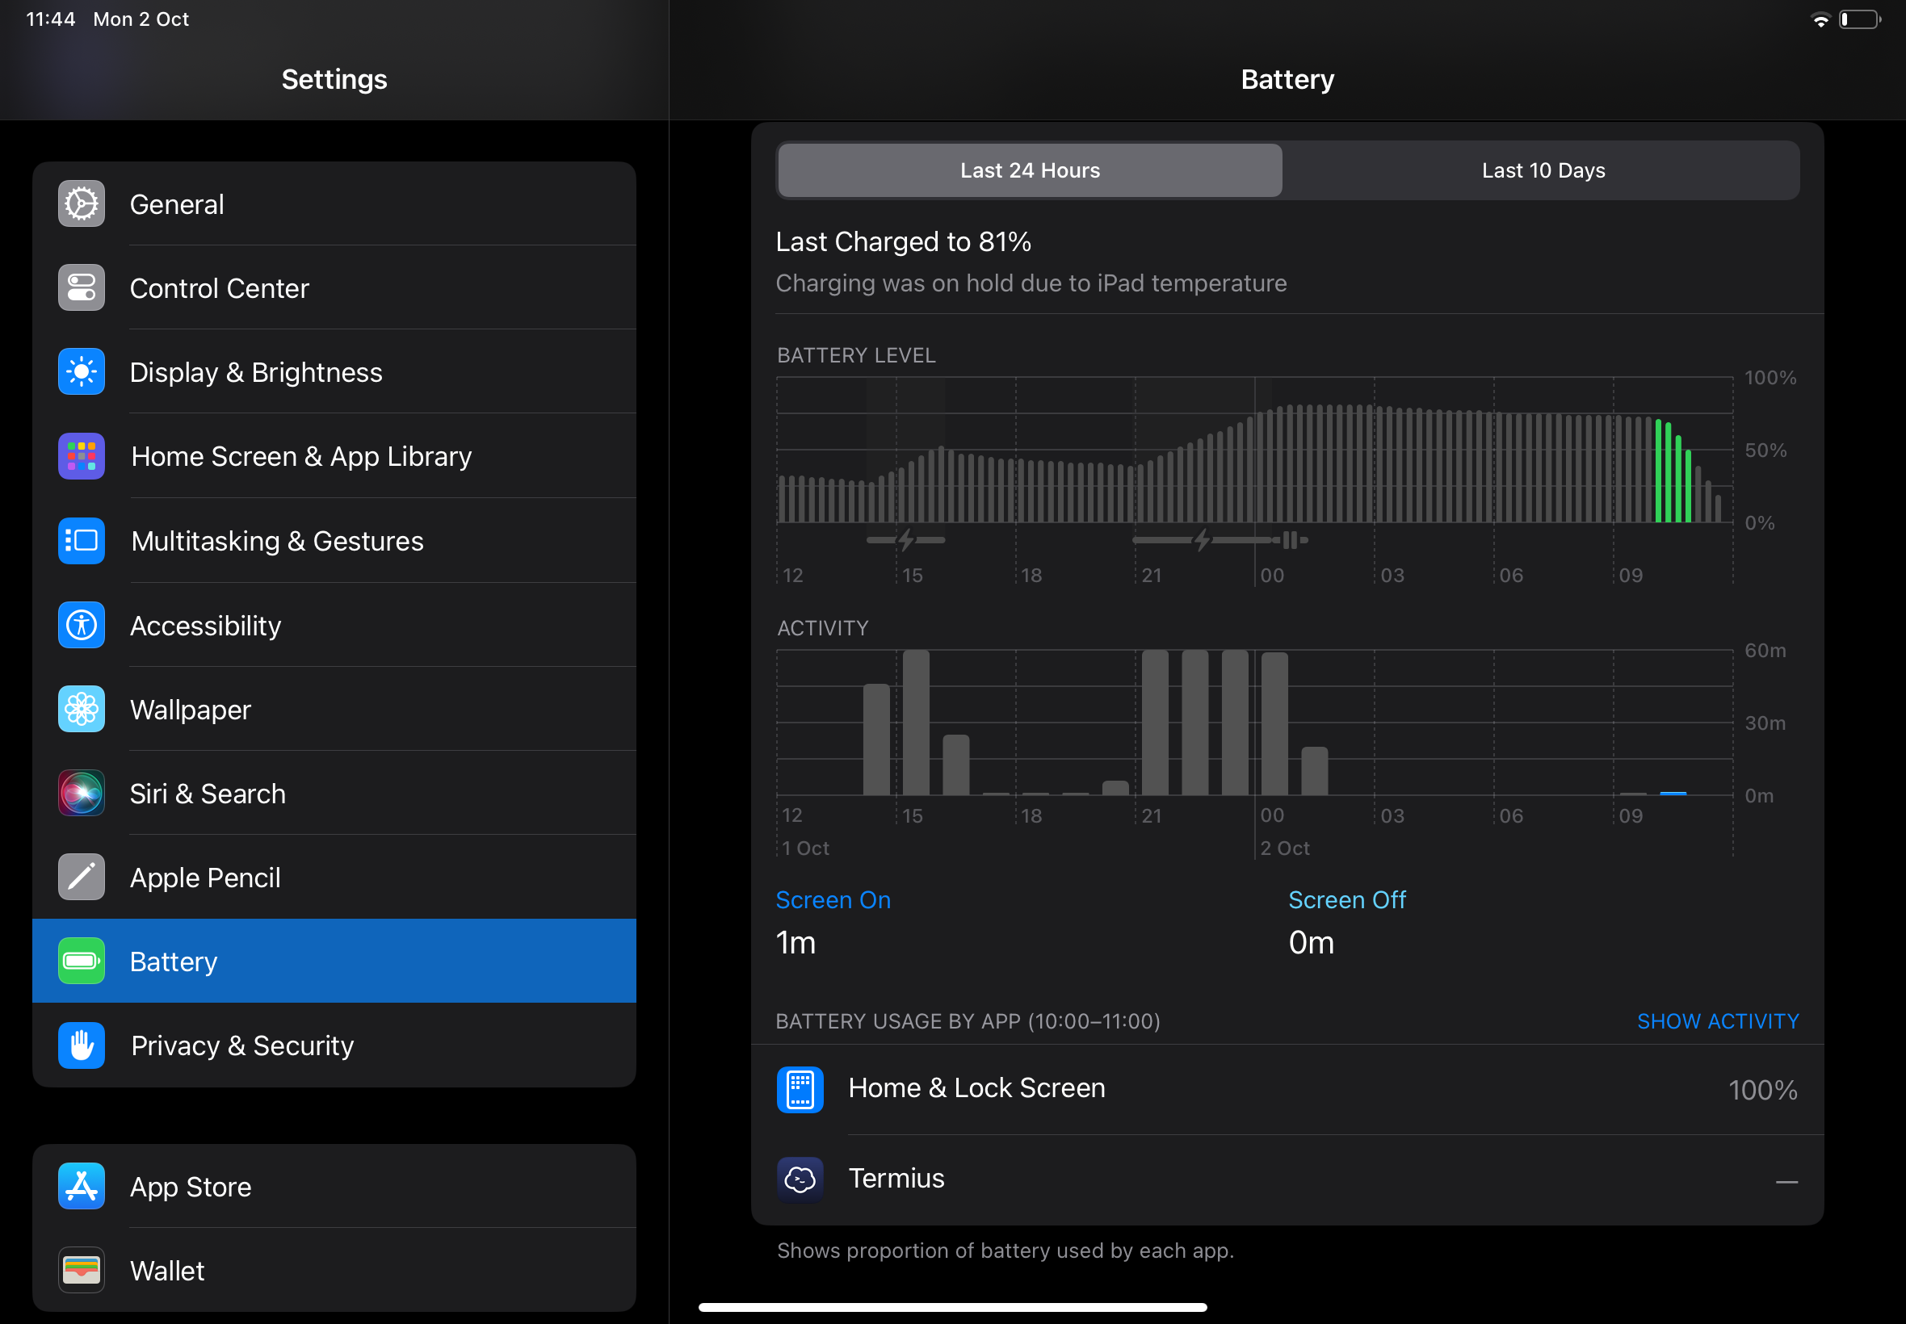Open Home Screen & App Library icon

pyautogui.click(x=82, y=456)
